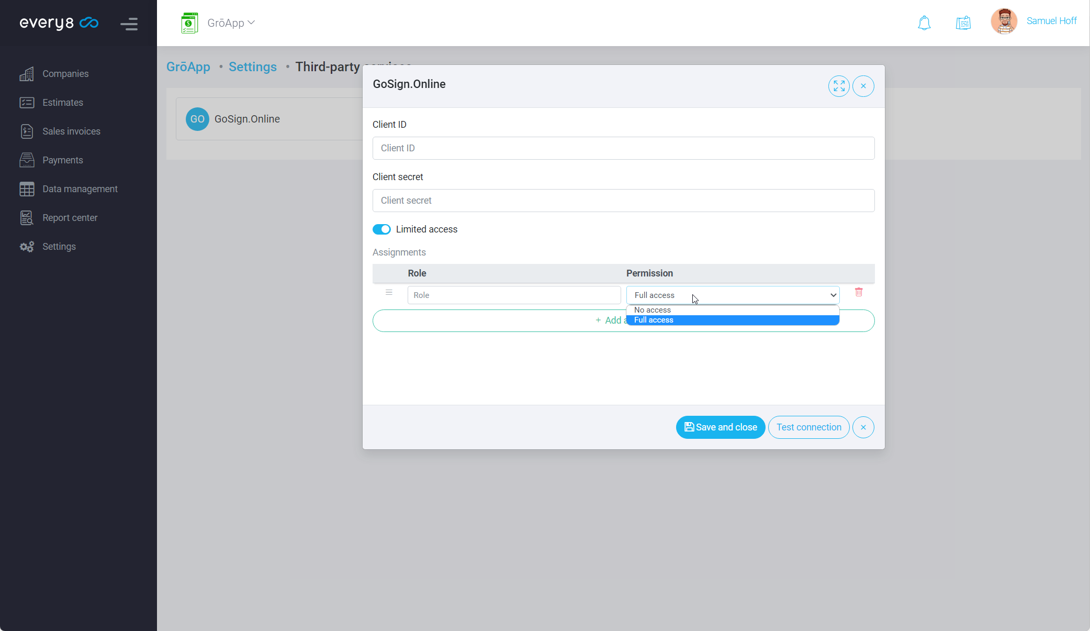Click the GO badge for GoSign.Online
The width and height of the screenshot is (1090, 631).
tap(197, 119)
